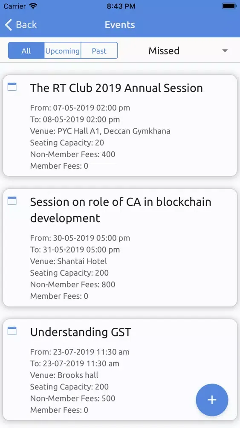Tap the Venue: Brooks hall line
Image resolution: width=240 pixels, height=428 pixels.
click(x=64, y=375)
